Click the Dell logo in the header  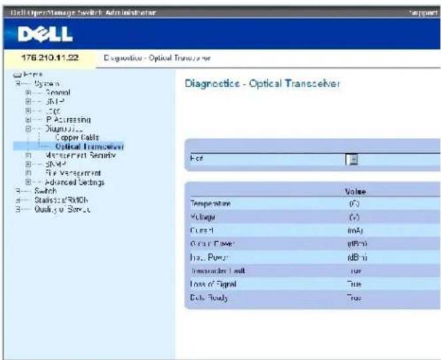tap(45, 35)
